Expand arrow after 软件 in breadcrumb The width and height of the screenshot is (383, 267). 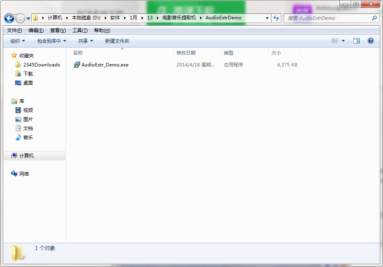pos(125,18)
